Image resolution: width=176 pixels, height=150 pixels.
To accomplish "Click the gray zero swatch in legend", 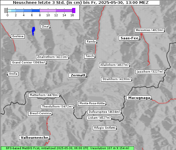I will point(6,10).
